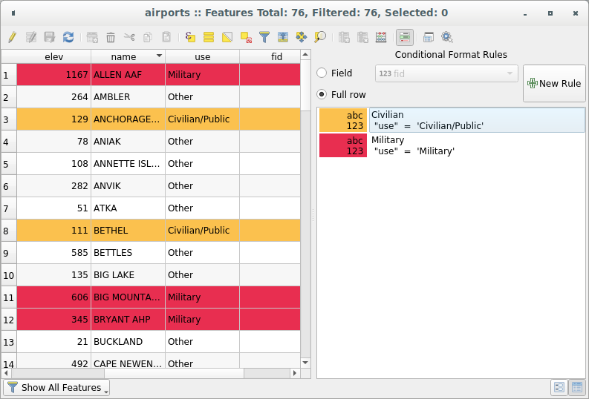Screen dimensions: 589x399
Task: Select the Field radio button
Action: click(x=322, y=73)
